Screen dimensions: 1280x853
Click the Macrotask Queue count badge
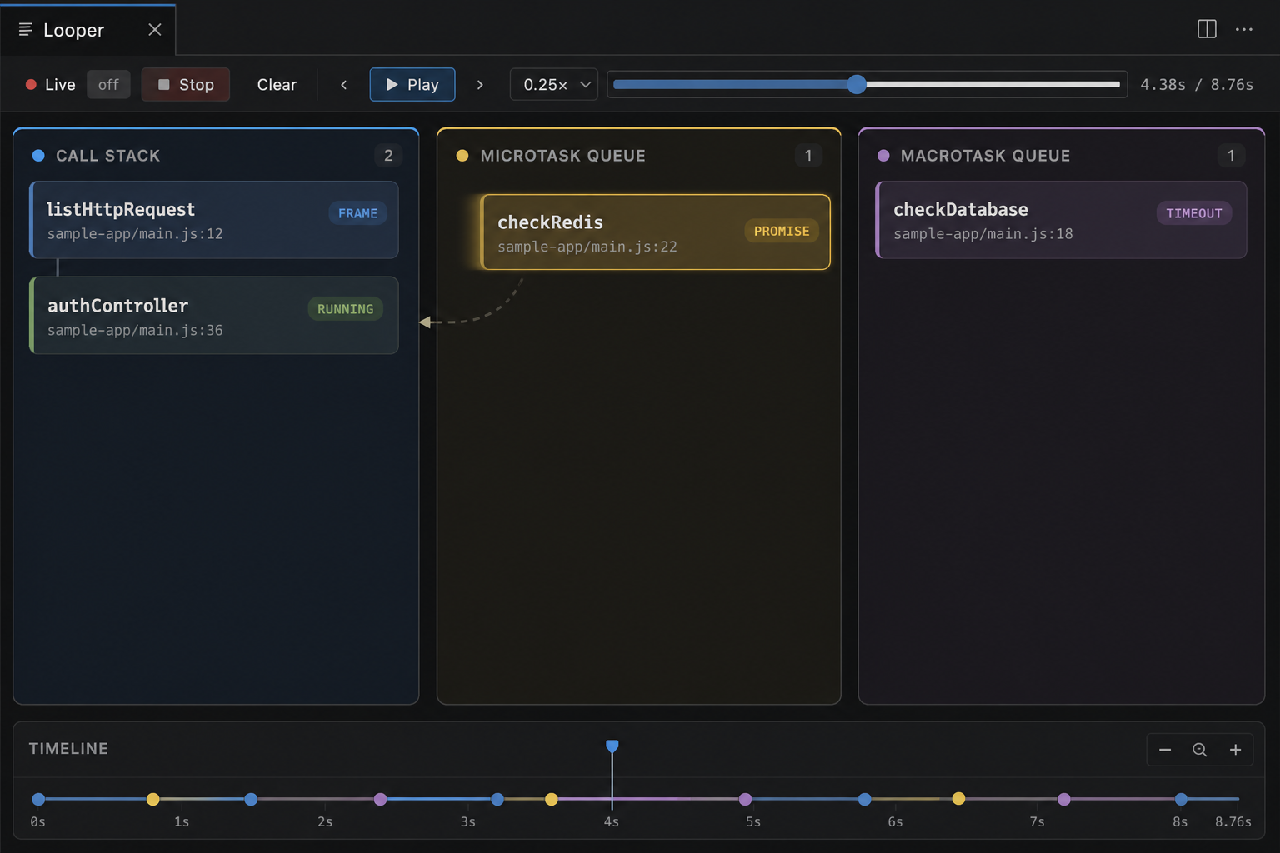pyautogui.click(x=1231, y=156)
